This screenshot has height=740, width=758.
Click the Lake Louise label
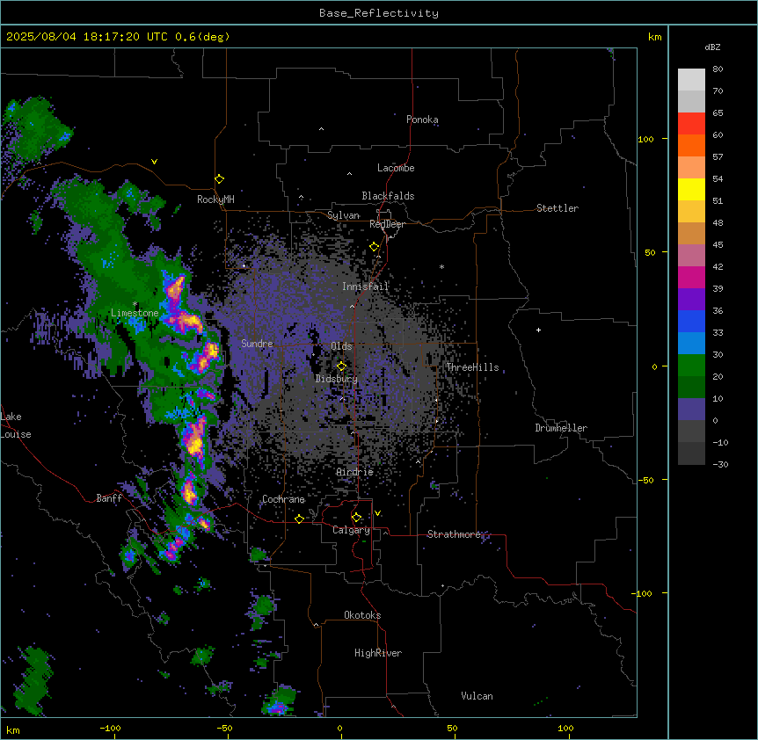[16, 425]
